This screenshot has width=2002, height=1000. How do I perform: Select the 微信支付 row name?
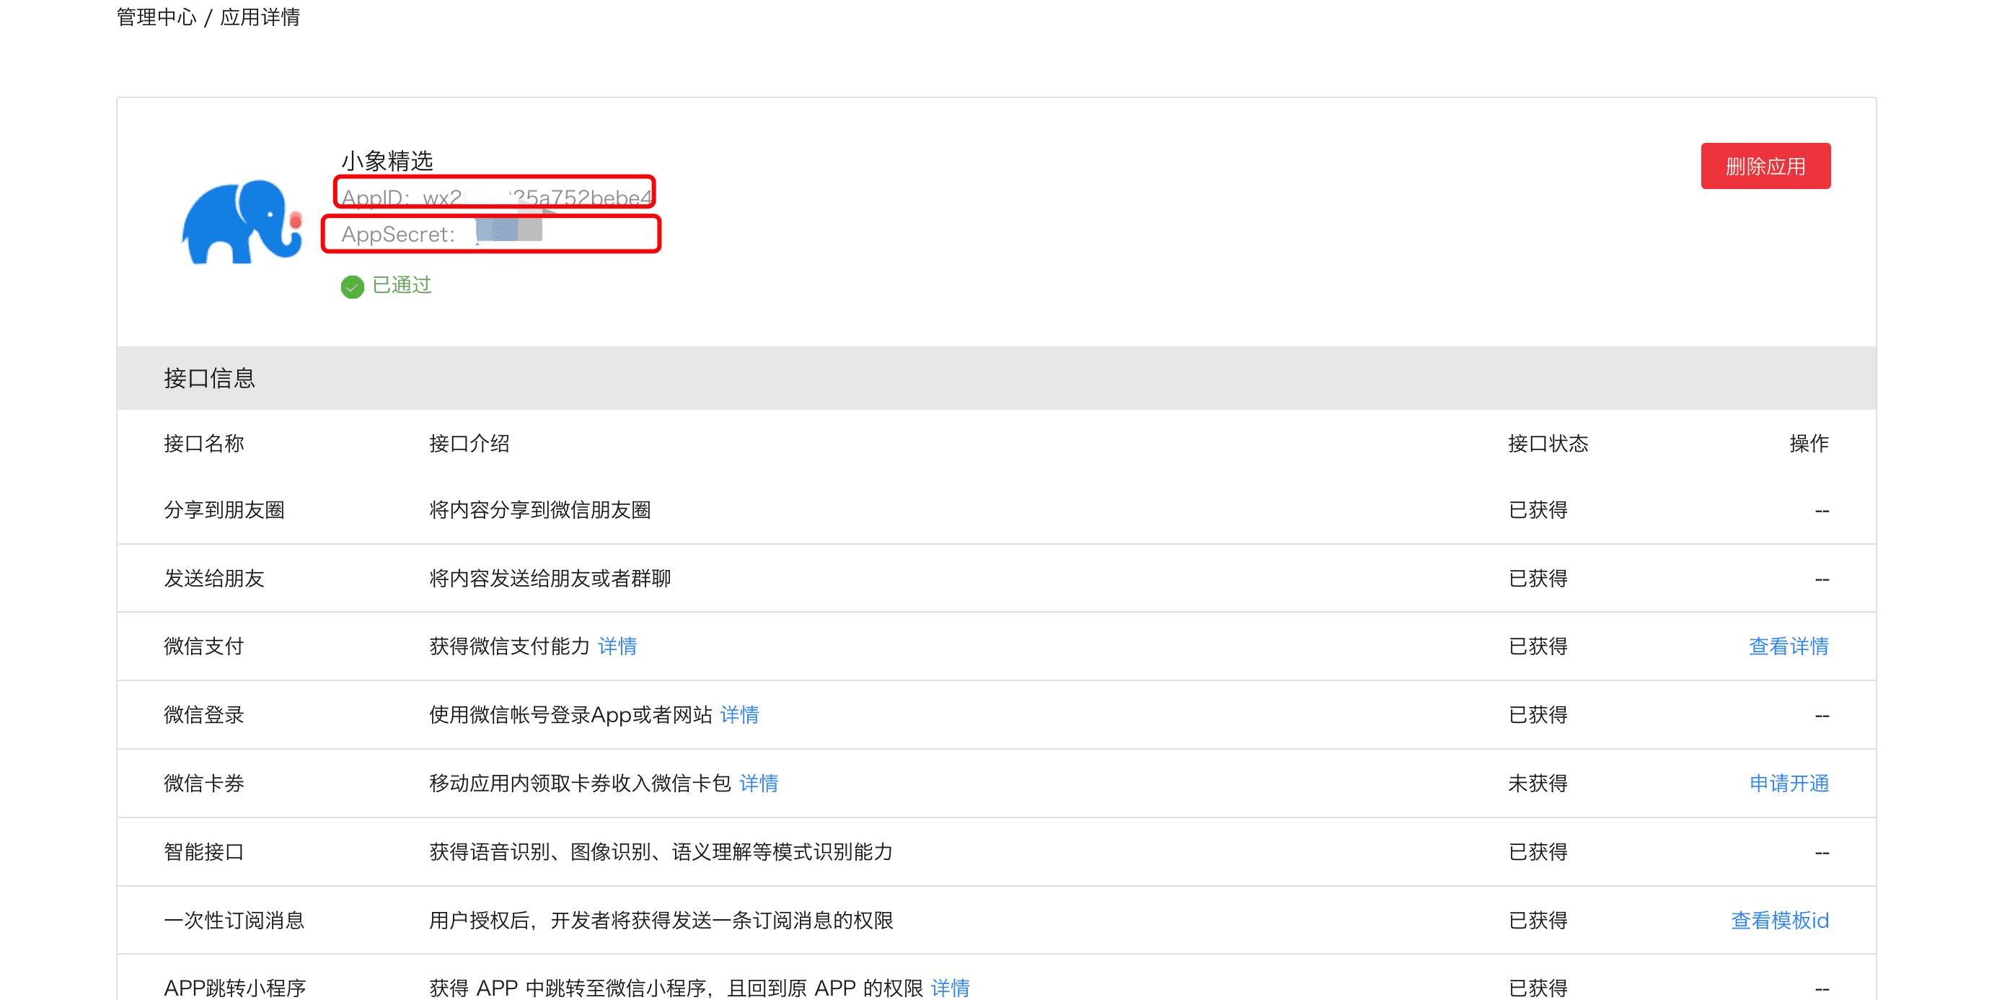[x=203, y=646]
